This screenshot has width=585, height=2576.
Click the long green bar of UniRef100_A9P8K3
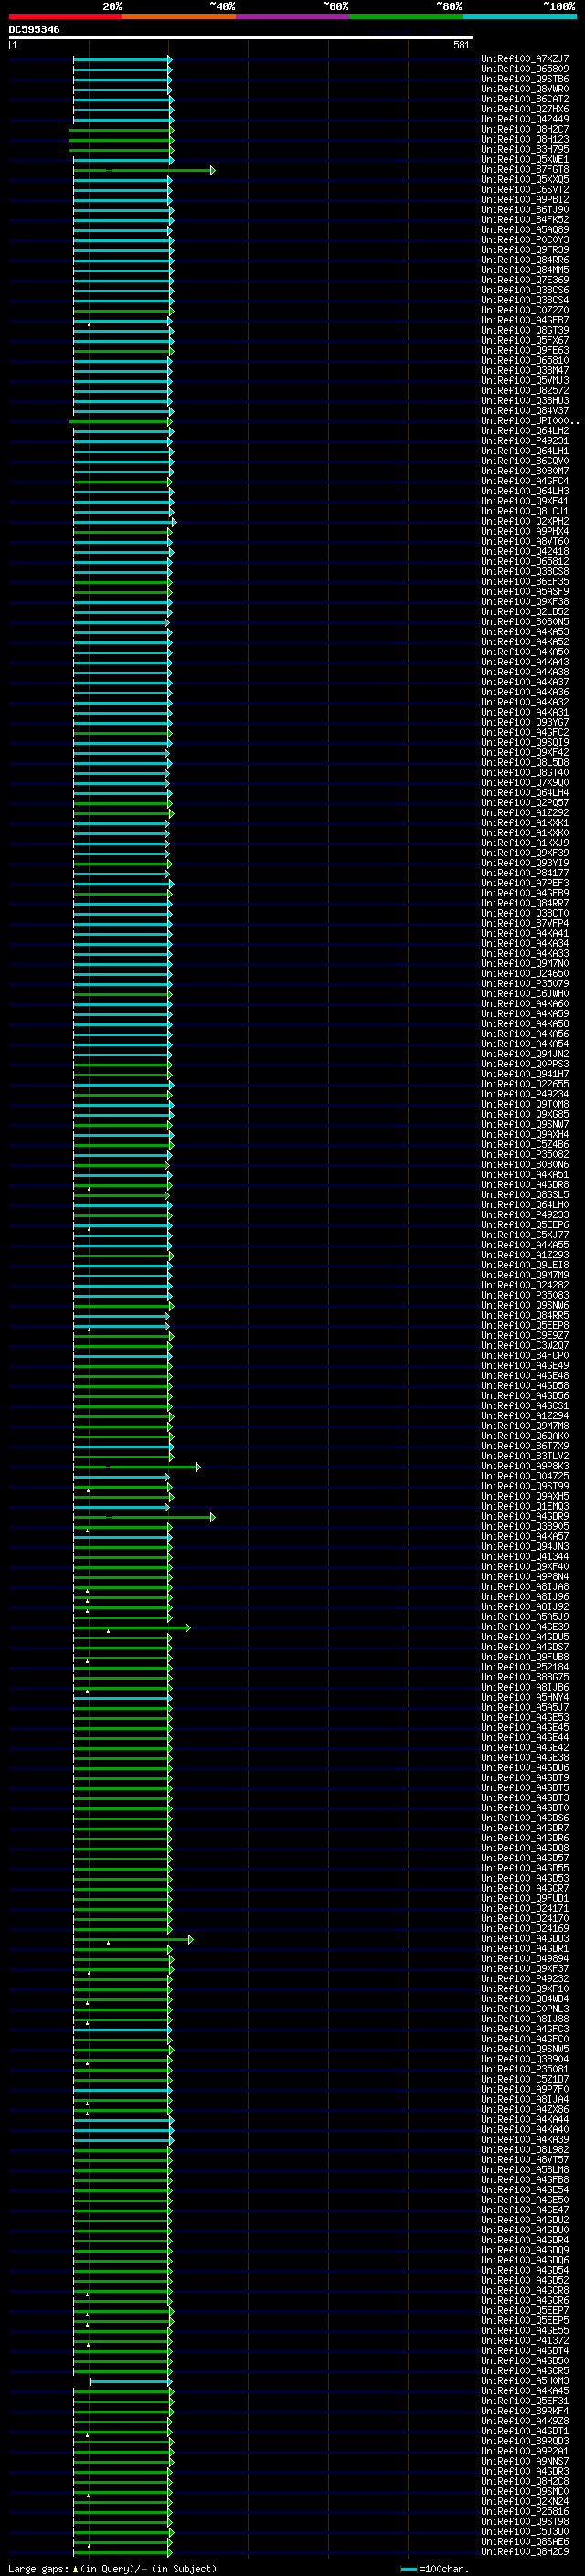137,1467
